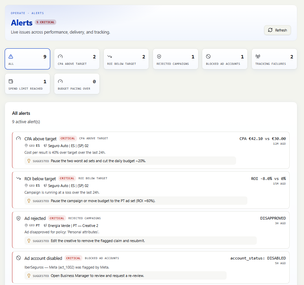Screen dimensions: 304x285
Task: Open the Ad rejected alert title
Action: [x=35, y=219]
